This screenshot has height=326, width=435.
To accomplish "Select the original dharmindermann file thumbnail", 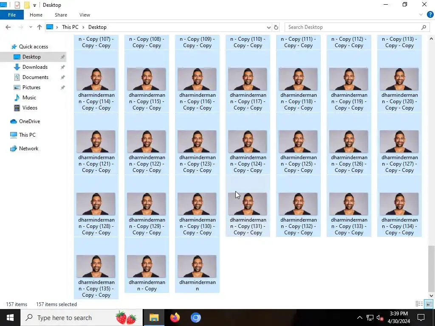I will (197, 266).
